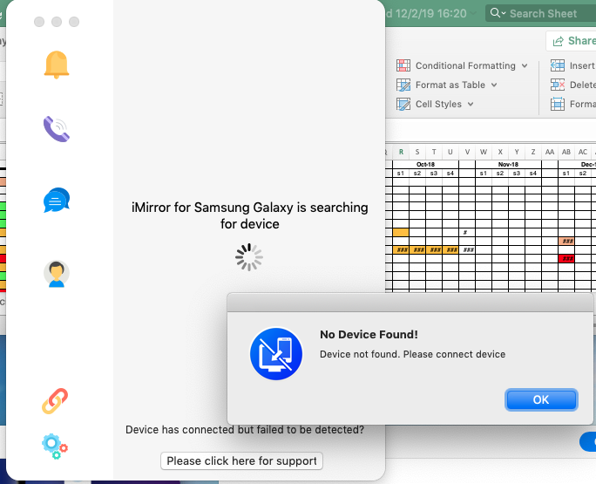Viewport: 596px width, 484px height.
Task: Open the contacts person icon section
Action: pos(57,274)
